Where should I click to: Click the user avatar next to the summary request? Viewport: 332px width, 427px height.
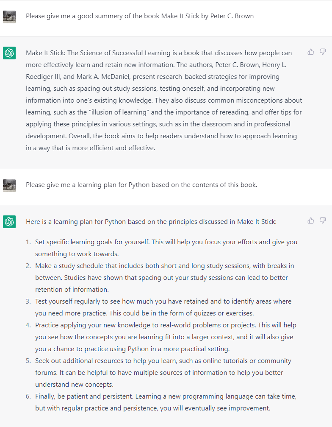point(9,17)
